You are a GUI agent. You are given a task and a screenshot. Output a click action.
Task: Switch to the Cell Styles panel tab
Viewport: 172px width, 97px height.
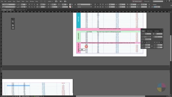click(157, 31)
